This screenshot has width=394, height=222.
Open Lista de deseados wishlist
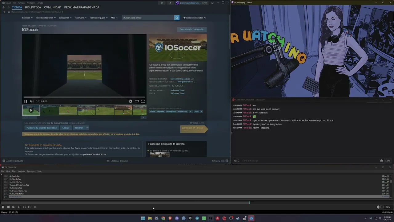point(195,18)
